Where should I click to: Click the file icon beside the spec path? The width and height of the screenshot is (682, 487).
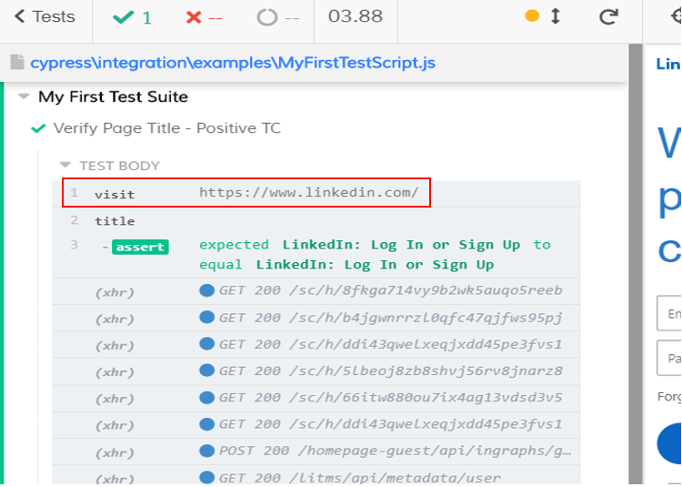pos(17,62)
